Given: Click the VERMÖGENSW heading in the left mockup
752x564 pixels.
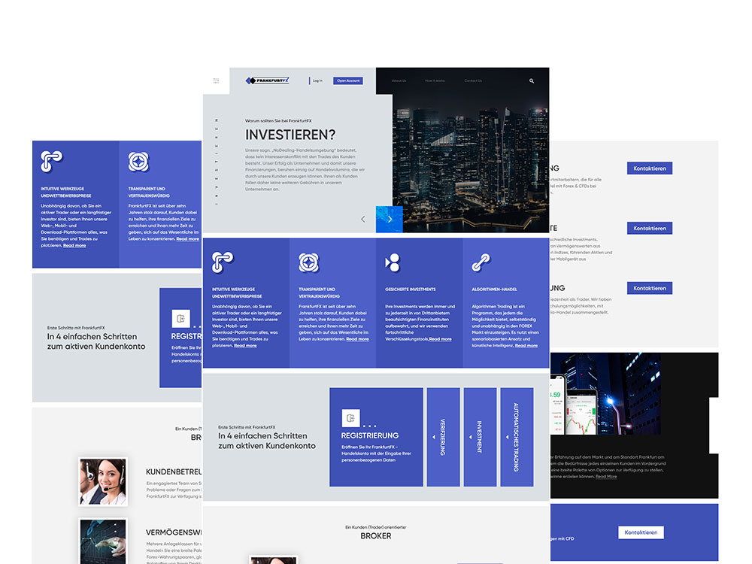Looking at the screenshot, I should click(x=174, y=532).
